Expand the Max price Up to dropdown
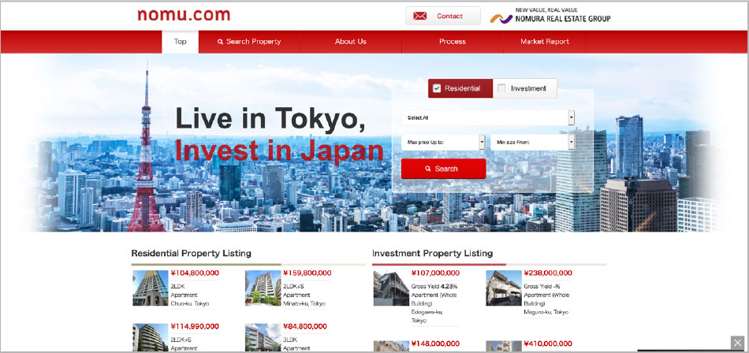This screenshot has width=749, height=353. (x=443, y=143)
